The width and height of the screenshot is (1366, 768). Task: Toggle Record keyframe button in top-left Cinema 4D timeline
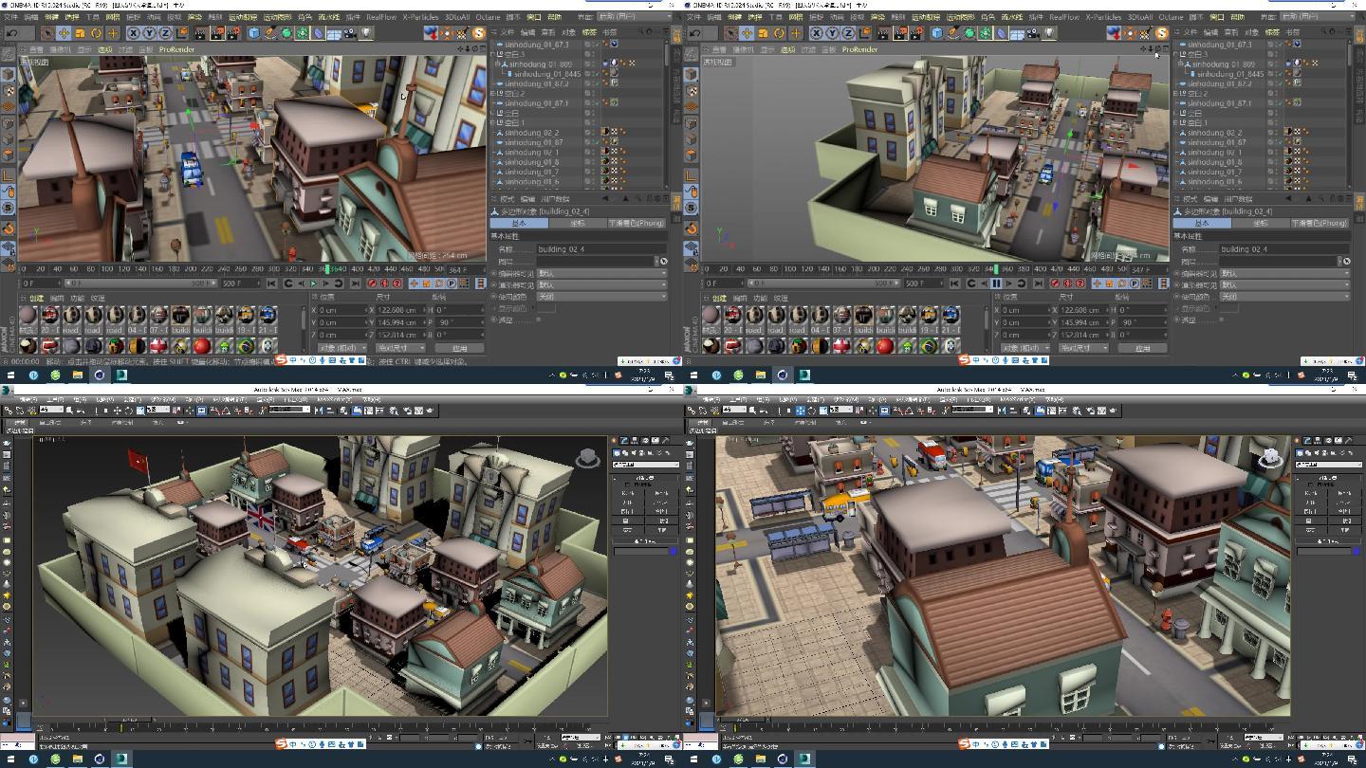point(371,283)
